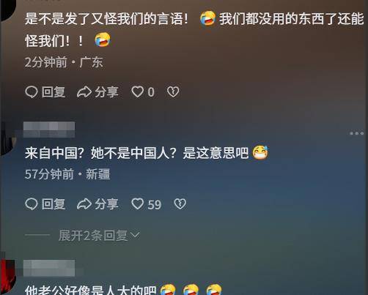
Task: Reply to the Xinjiang comment via bubble icon
Action: click(x=32, y=204)
